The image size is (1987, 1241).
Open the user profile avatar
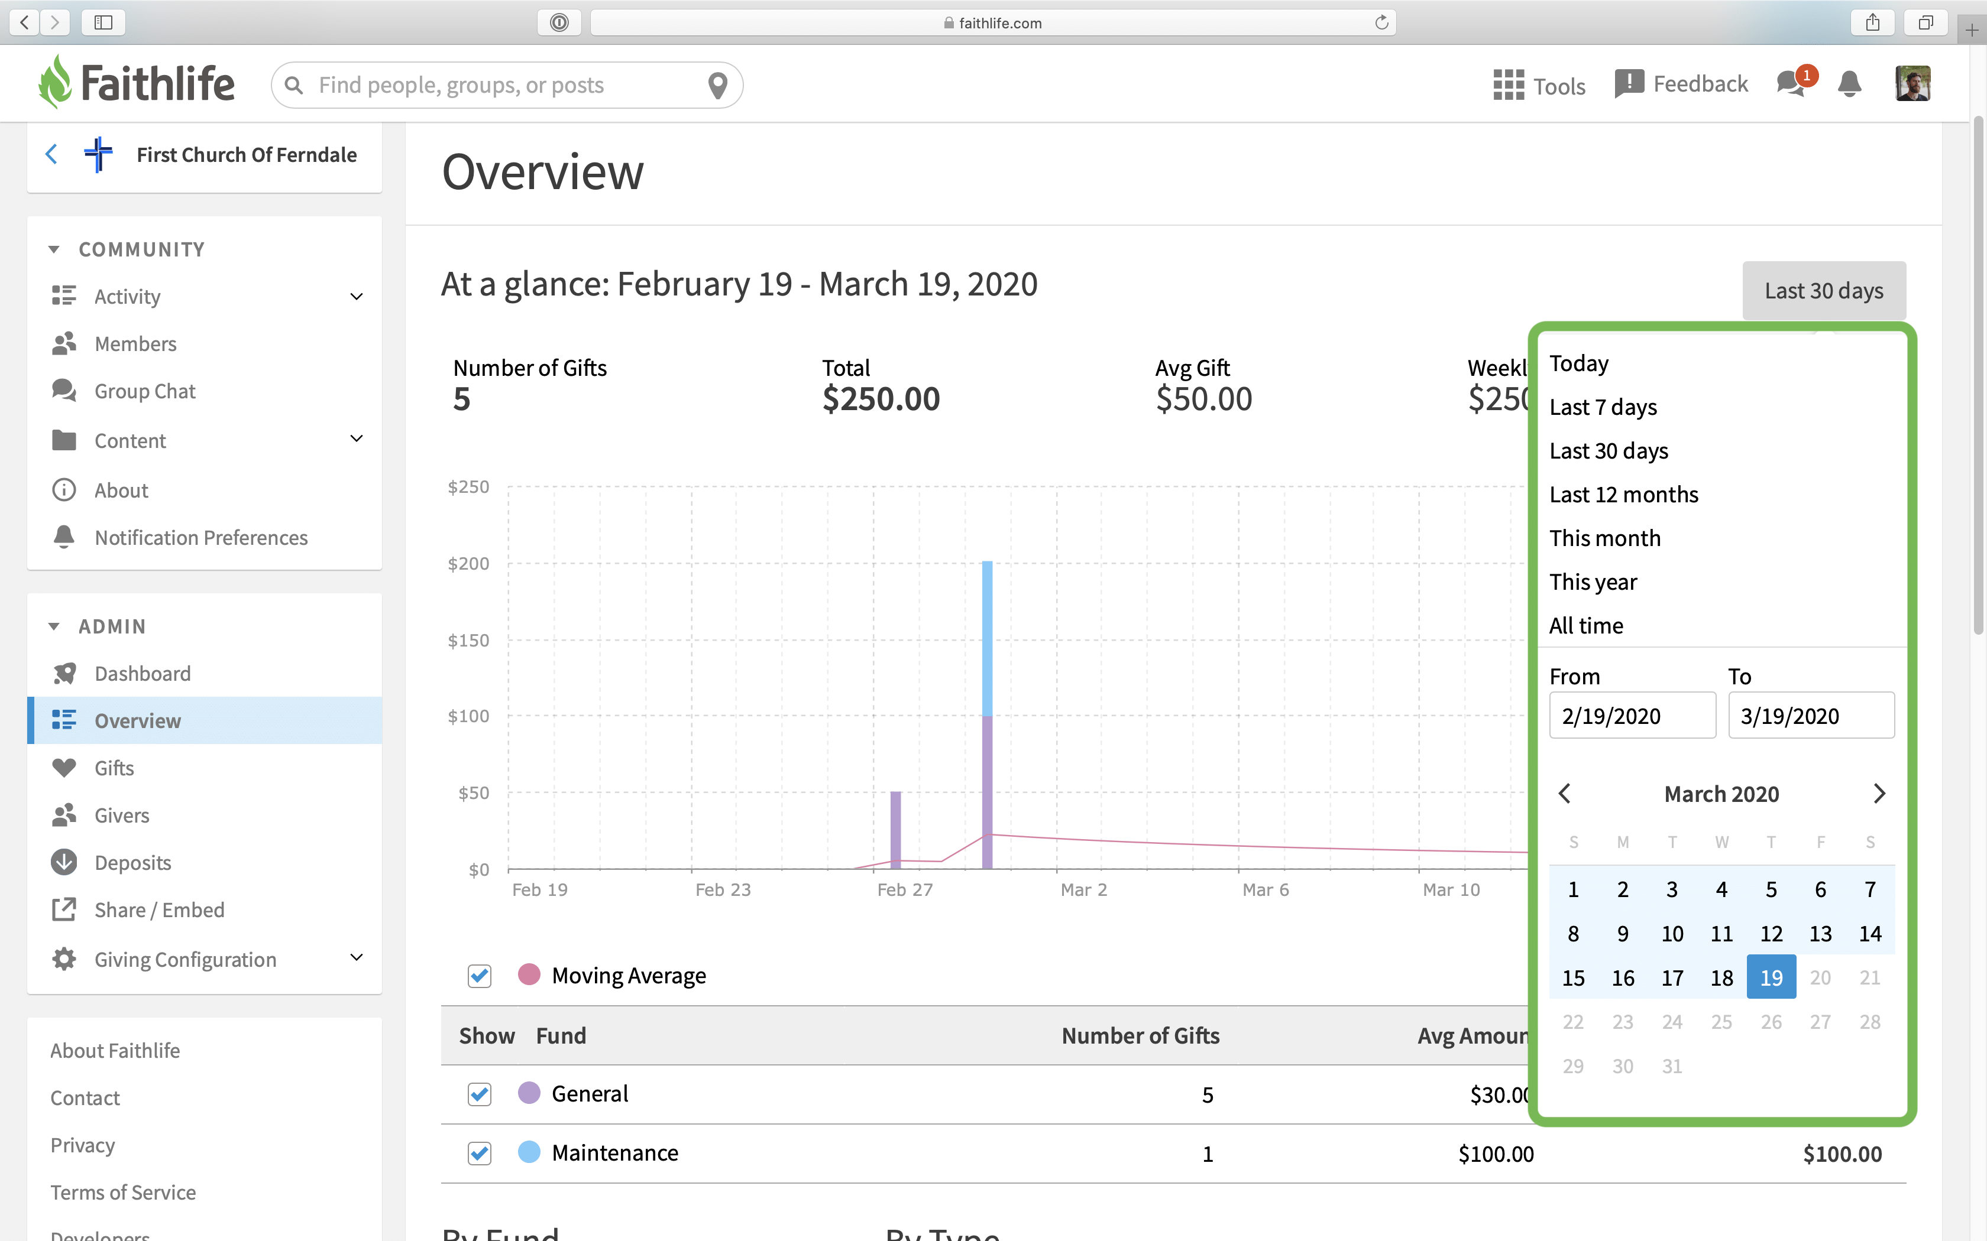[1912, 84]
